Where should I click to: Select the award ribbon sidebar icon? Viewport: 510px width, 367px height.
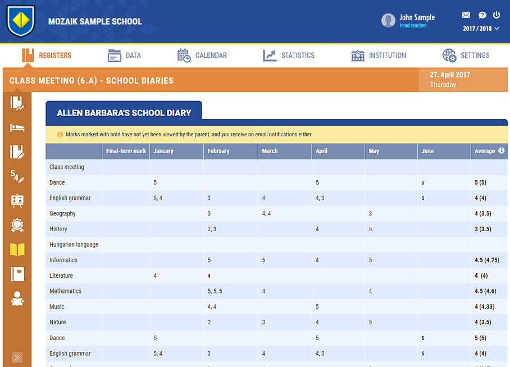(17, 226)
